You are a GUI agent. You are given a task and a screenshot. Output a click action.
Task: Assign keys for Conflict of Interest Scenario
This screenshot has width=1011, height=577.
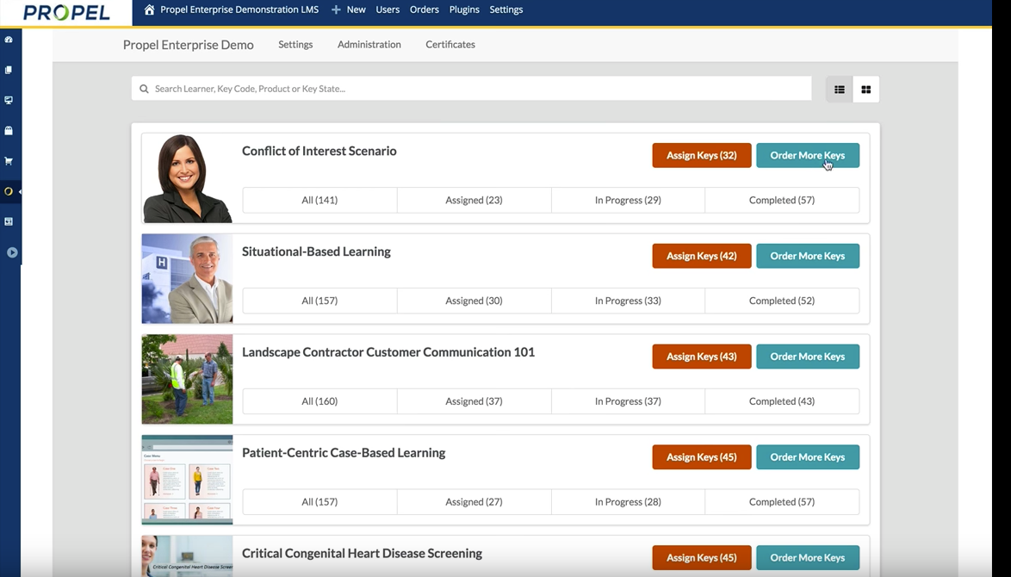click(702, 155)
